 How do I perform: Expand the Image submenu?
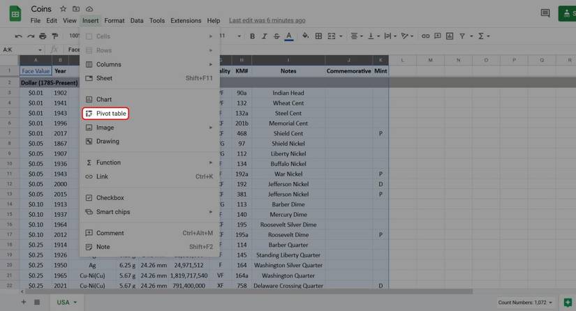pos(149,128)
